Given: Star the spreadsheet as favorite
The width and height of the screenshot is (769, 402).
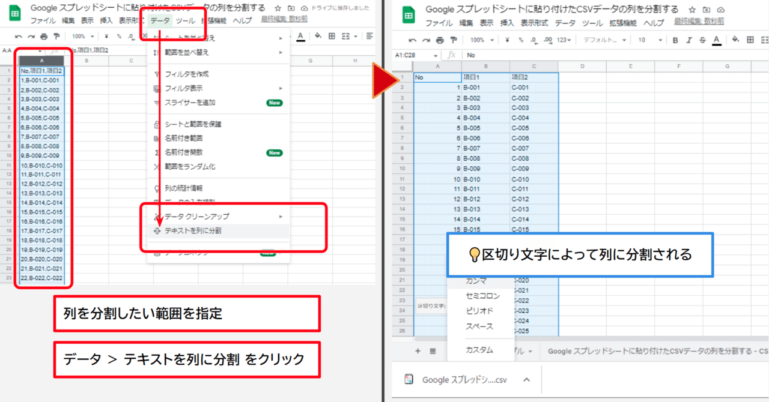Looking at the screenshot, I should pos(692,10).
